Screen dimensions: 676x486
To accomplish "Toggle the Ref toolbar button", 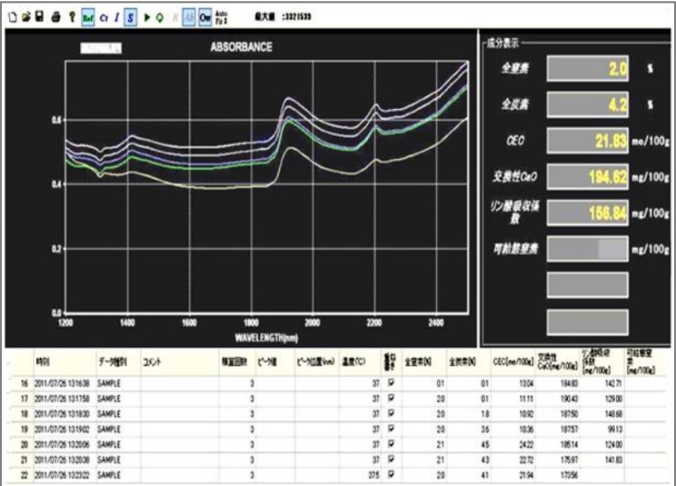I will point(88,18).
